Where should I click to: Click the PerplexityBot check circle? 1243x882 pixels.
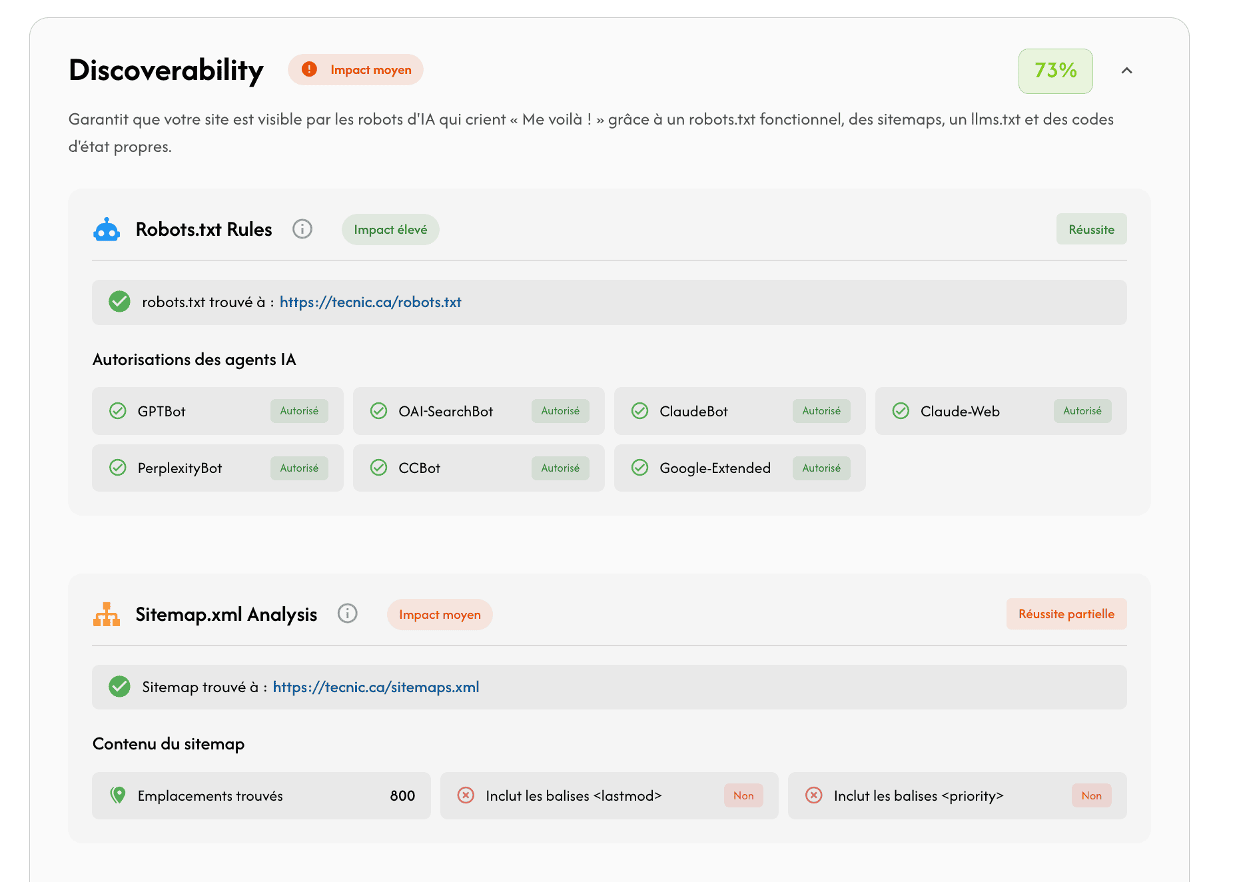coord(118,468)
